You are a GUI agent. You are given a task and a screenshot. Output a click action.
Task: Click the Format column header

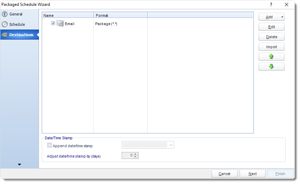121,15
